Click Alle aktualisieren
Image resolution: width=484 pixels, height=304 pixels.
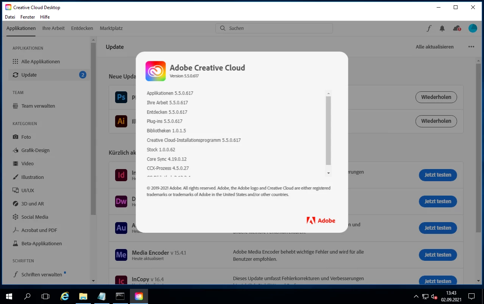click(x=435, y=47)
